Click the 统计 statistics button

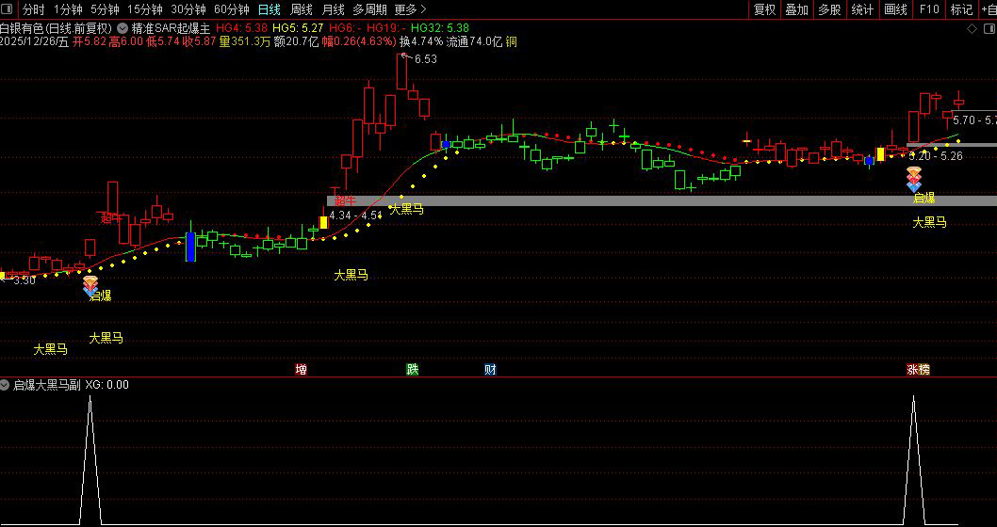click(x=862, y=9)
